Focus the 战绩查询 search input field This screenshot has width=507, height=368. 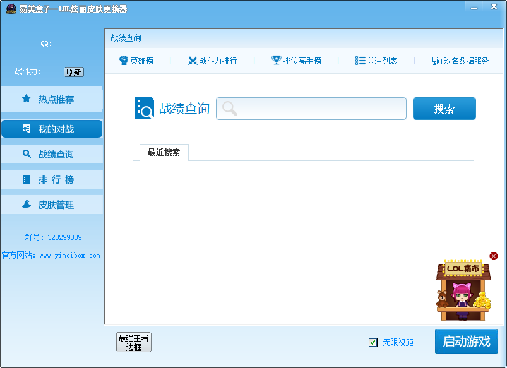pyautogui.click(x=311, y=109)
